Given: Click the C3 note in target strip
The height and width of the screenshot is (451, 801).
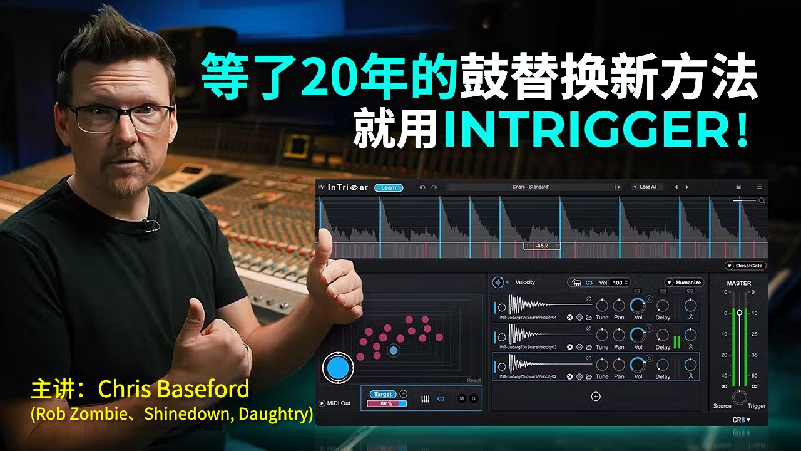Looking at the screenshot, I should (x=441, y=398).
